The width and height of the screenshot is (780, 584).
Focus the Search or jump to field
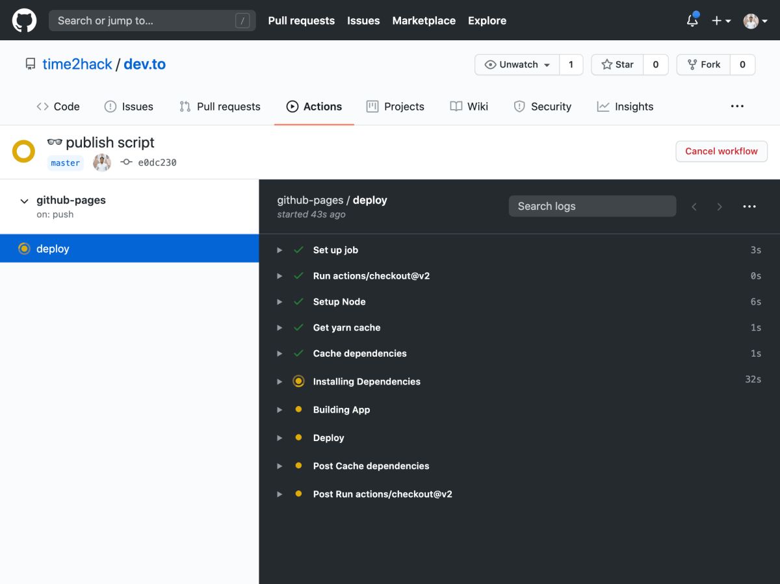click(x=152, y=20)
